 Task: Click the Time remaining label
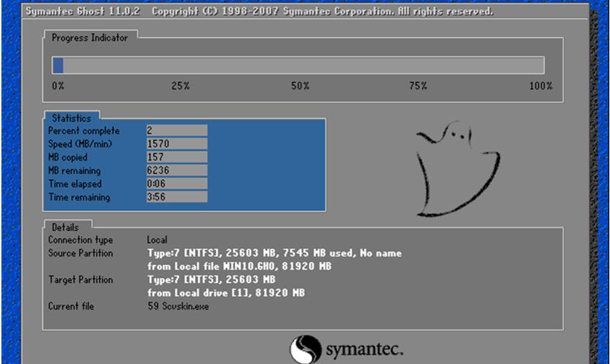(79, 197)
